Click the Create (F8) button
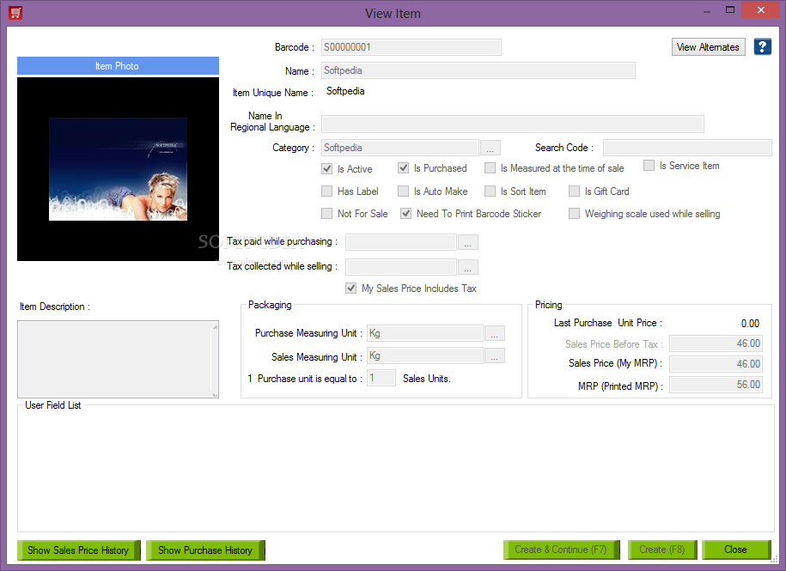 pyautogui.click(x=662, y=550)
